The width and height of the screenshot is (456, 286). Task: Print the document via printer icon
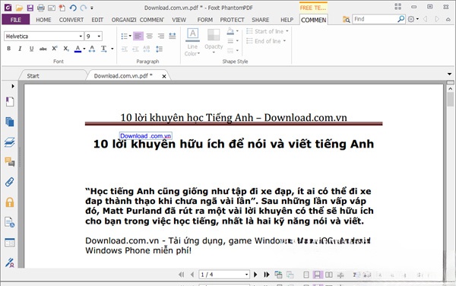click(x=41, y=8)
